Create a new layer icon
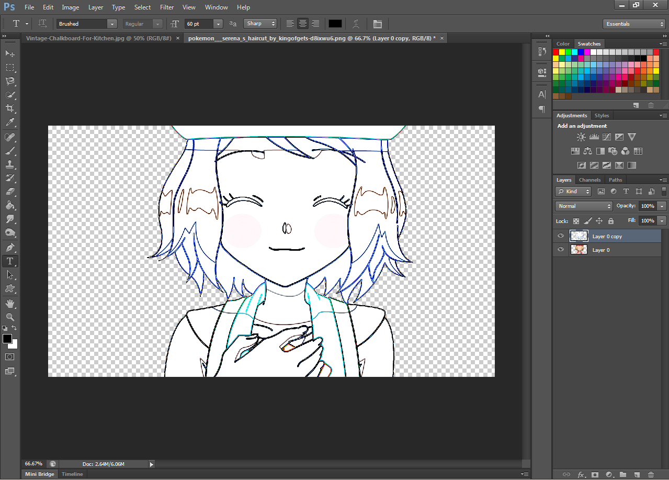669x480 pixels. tap(637, 474)
